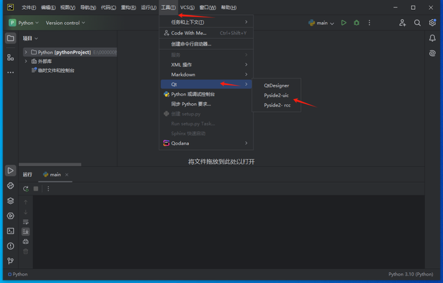The height and width of the screenshot is (283, 443).
Task: Open the Terminal tool window icon
Action: point(10,231)
